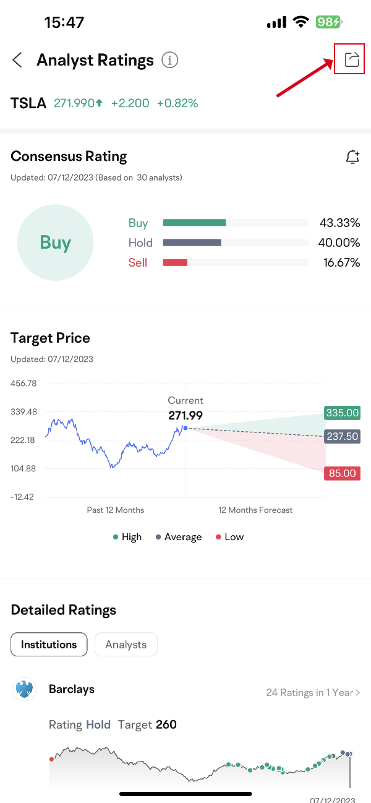Select the 237.50 average target label
This screenshot has width=371, height=803.
coord(343,436)
